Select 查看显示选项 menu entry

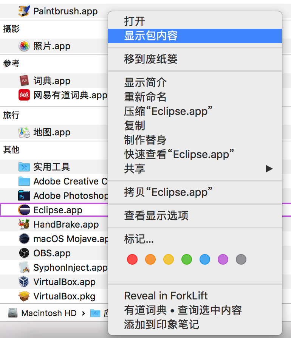coord(195,215)
